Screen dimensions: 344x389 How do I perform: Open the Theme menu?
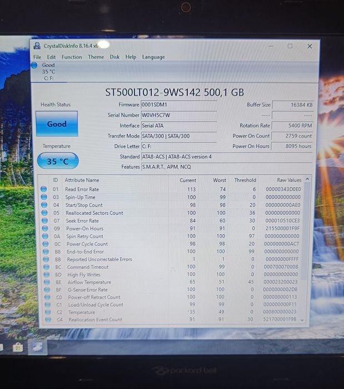[x=96, y=57]
